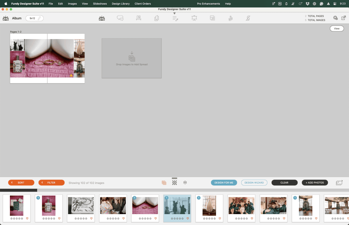Click the Album home icon at top left

pyautogui.click(x=5, y=18)
